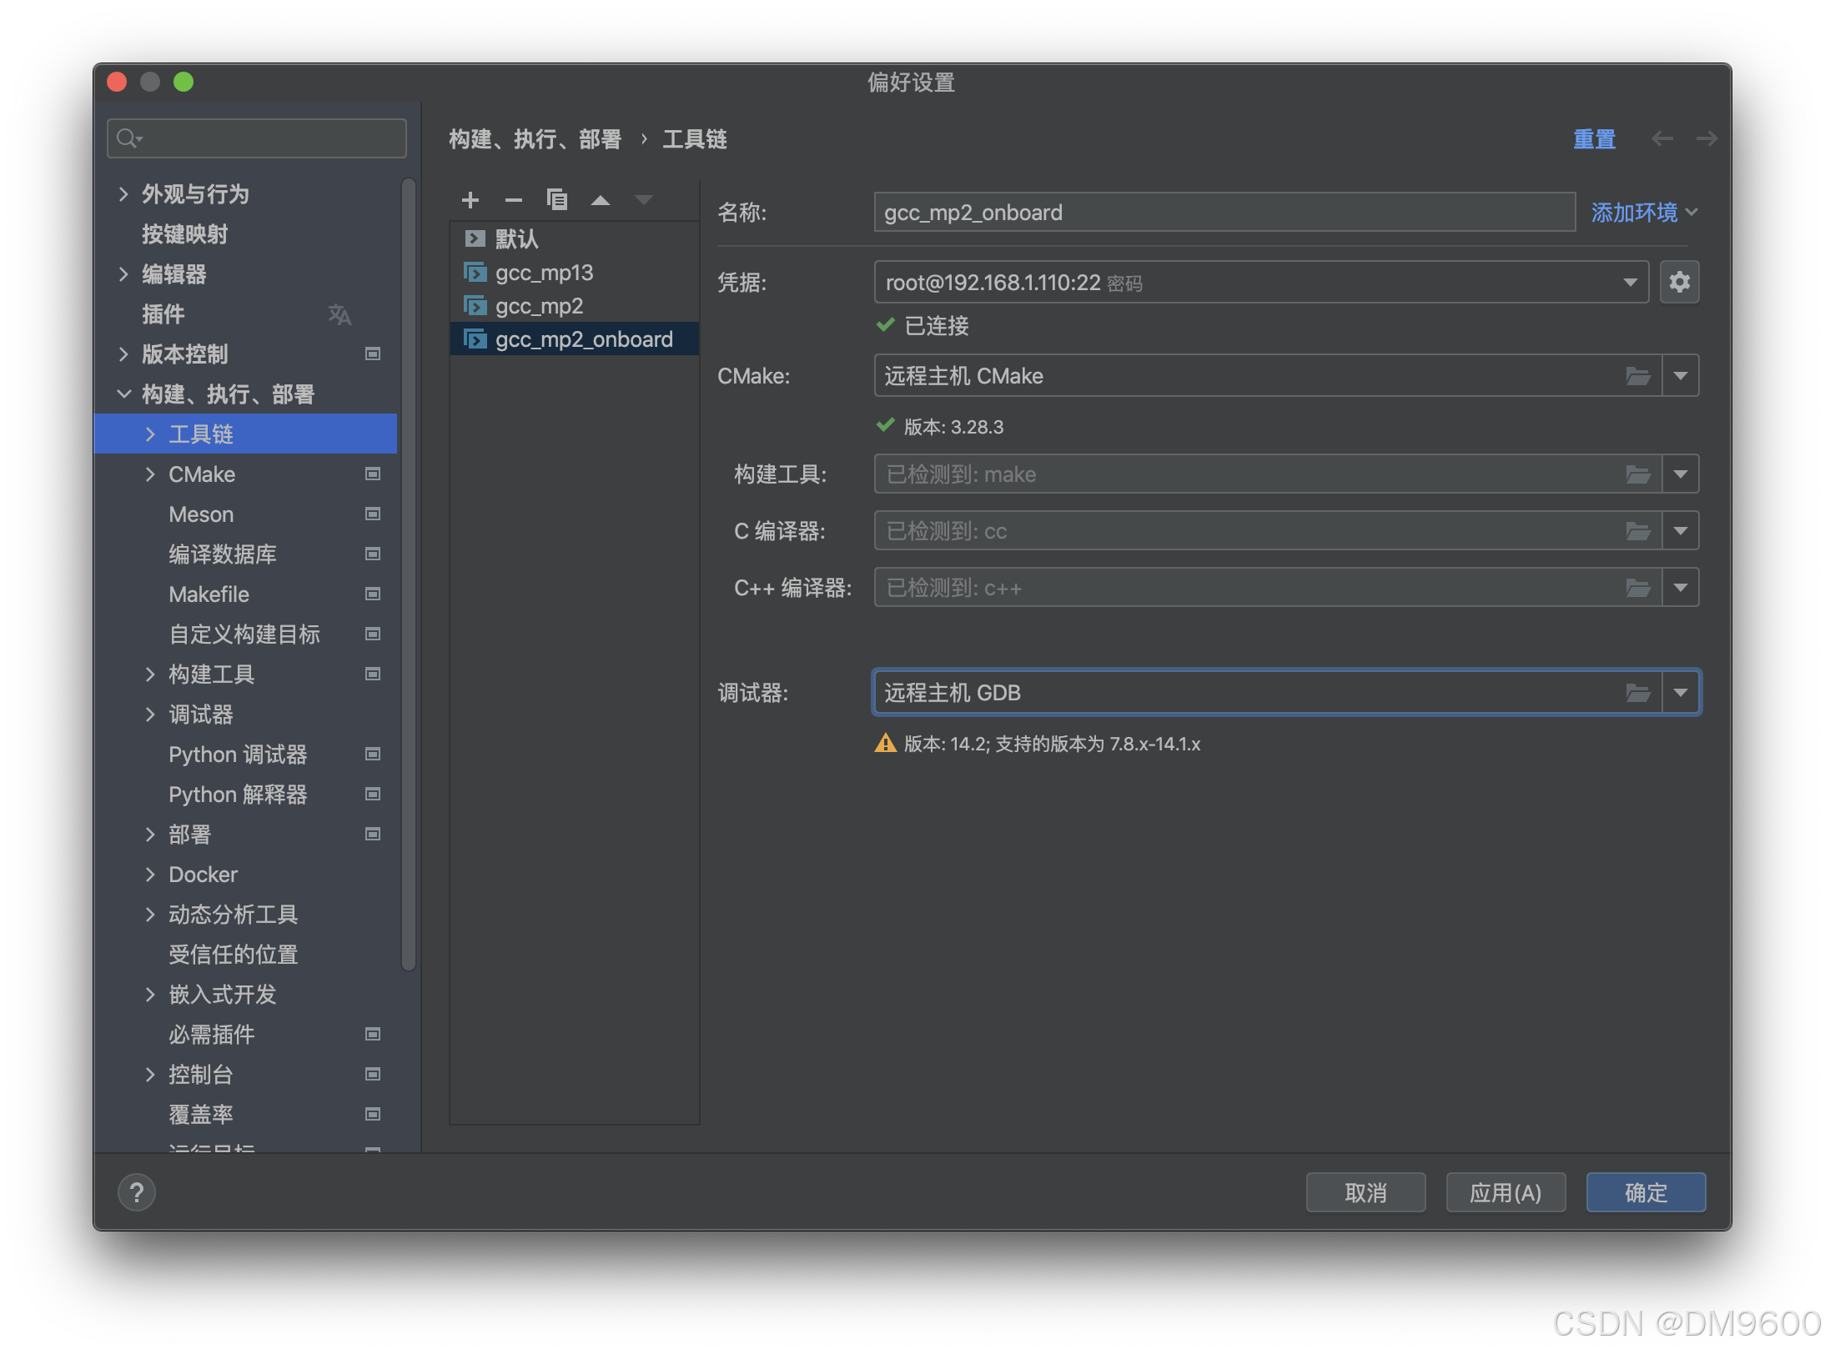Click the copy toolchain icon
The width and height of the screenshot is (1825, 1354).
click(556, 200)
